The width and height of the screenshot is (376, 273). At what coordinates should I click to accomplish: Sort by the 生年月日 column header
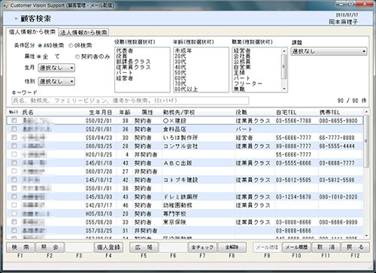[x=100, y=112]
